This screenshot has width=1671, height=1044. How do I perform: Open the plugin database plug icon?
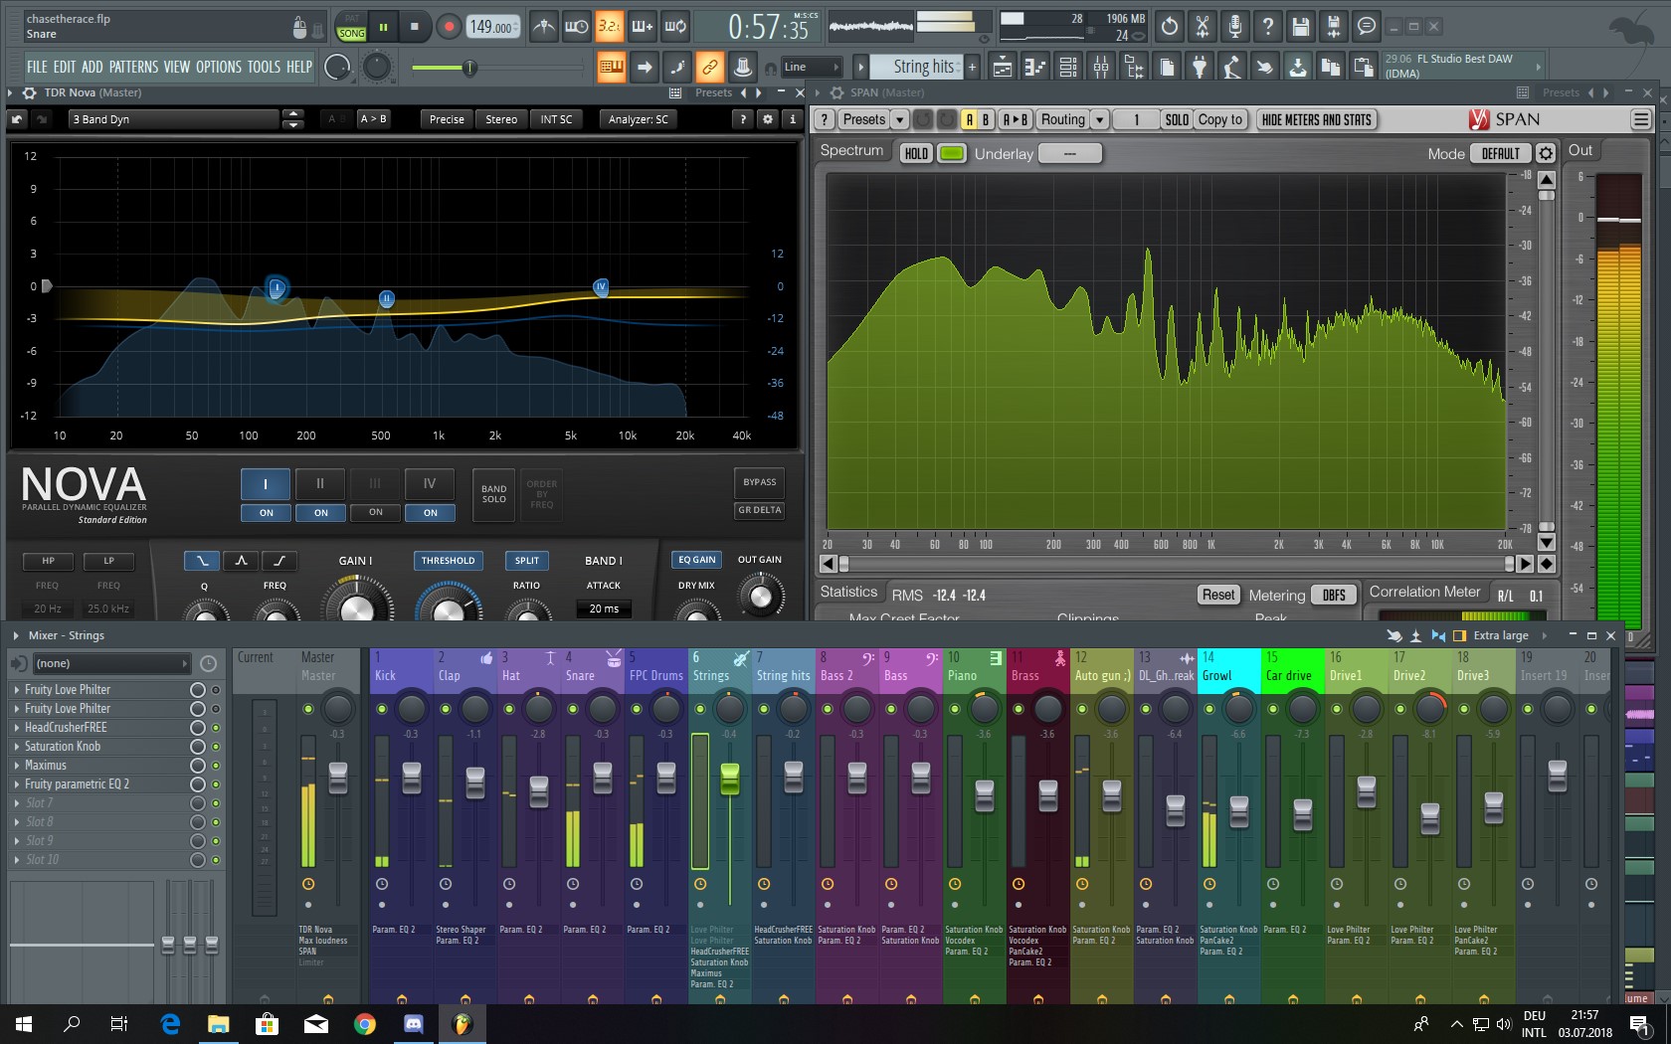click(x=1200, y=67)
